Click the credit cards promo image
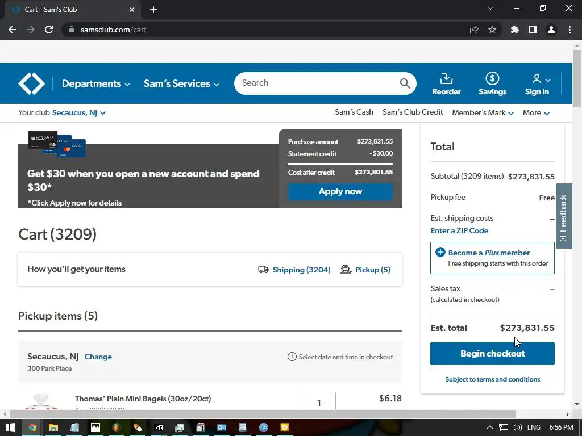582x436 pixels. (x=57, y=144)
